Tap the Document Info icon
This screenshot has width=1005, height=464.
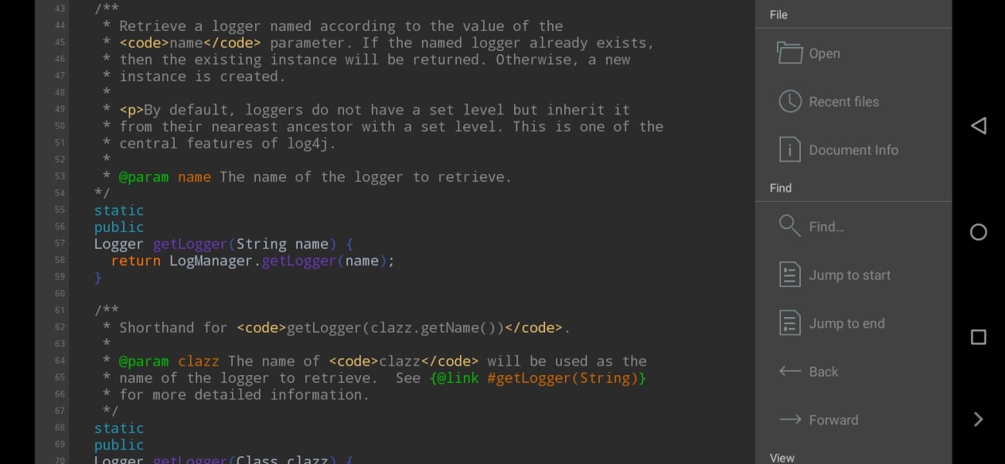click(789, 150)
